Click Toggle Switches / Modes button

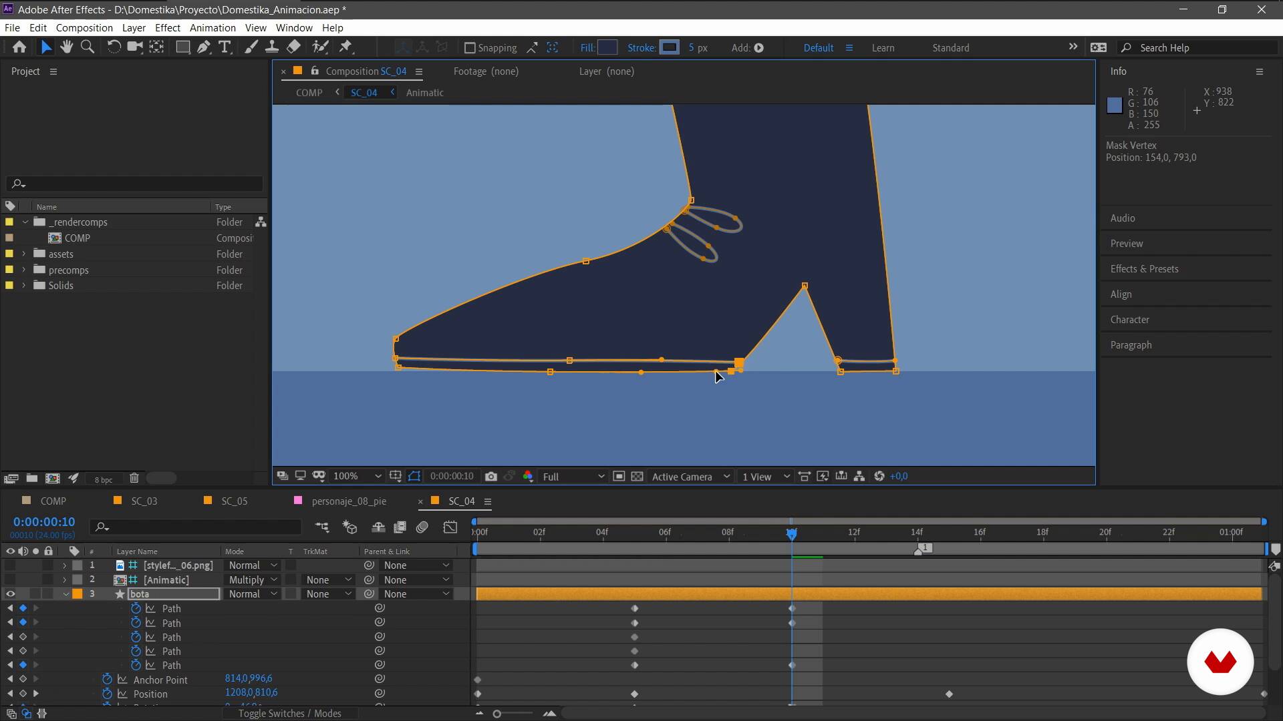click(289, 714)
